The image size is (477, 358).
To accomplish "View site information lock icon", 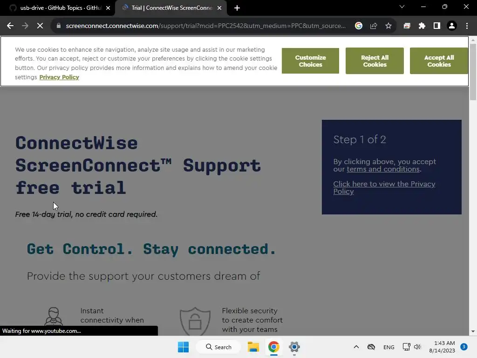I will 59,26.
